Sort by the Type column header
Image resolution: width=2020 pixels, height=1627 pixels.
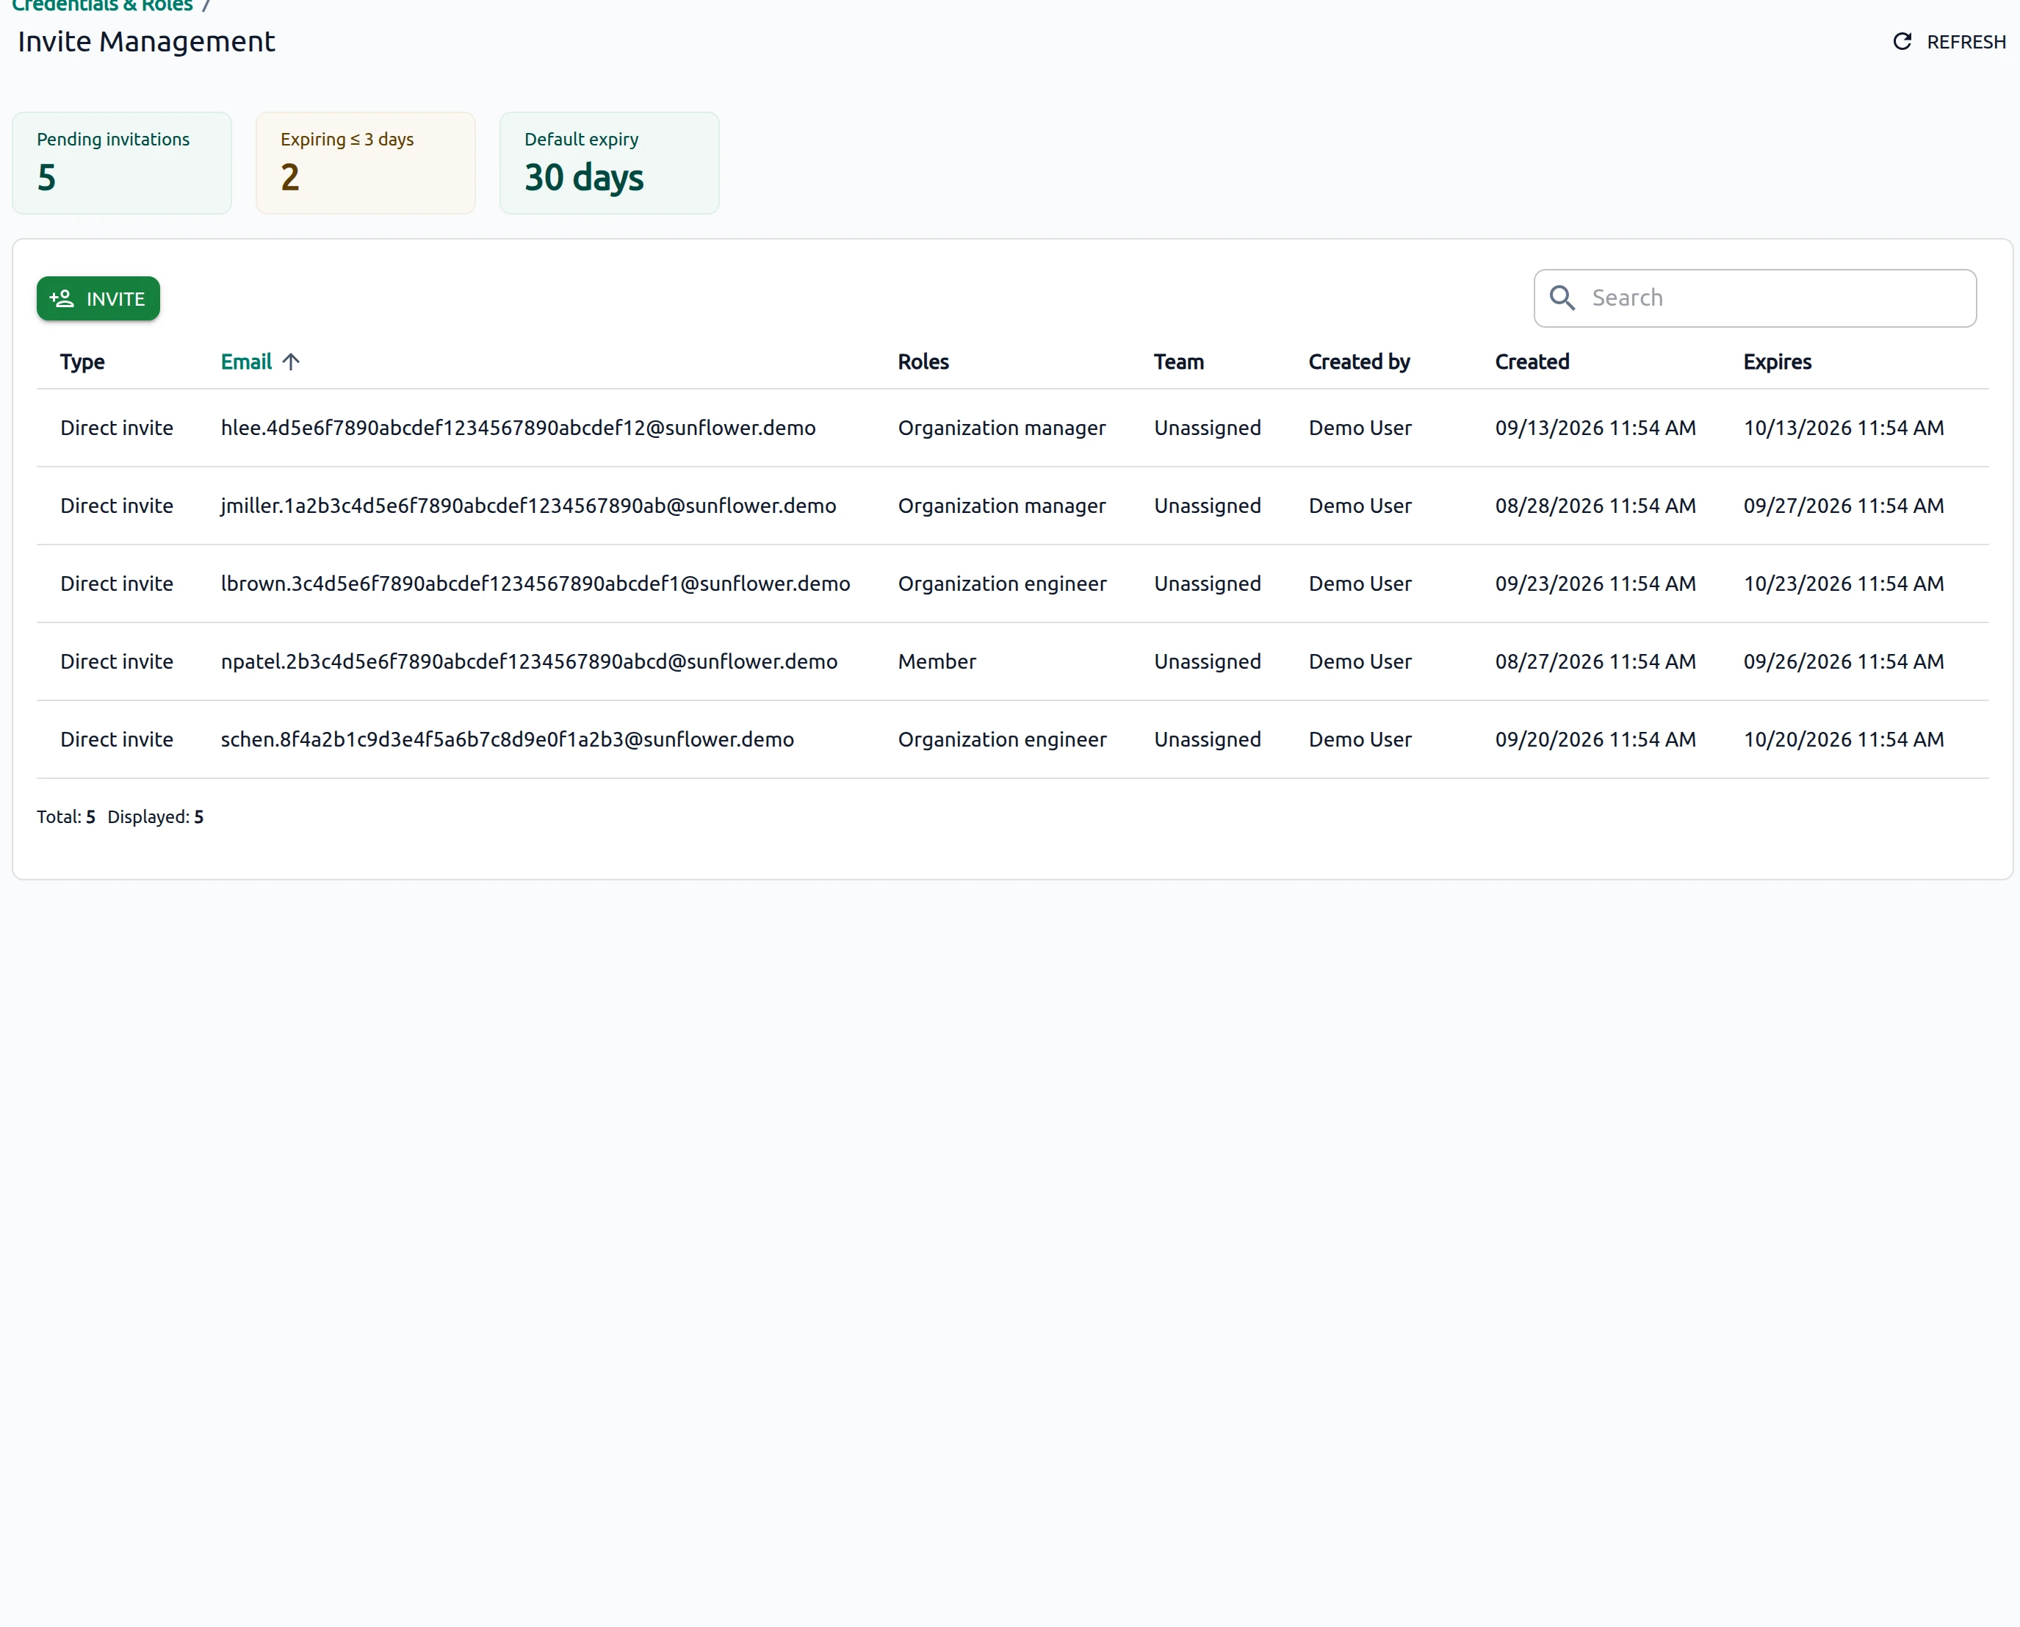tap(82, 362)
